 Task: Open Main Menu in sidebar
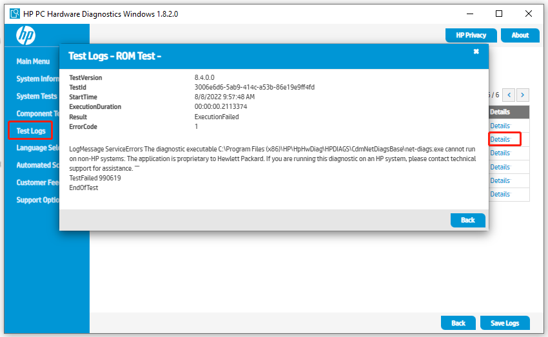(x=33, y=61)
